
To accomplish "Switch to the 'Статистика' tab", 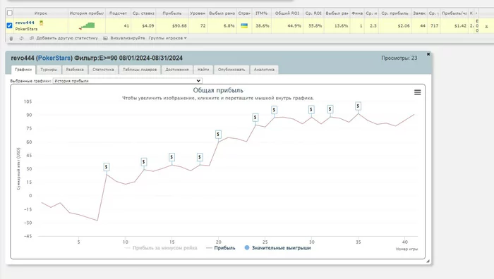I will coord(103,70).
